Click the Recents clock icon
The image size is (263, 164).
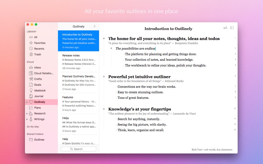31,49
